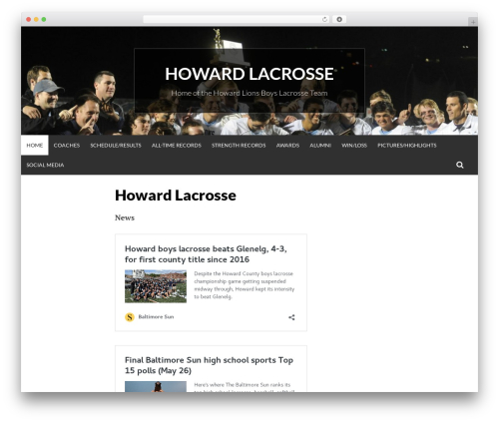Viewport: 499px width, 422px height.
Task: Click the Baltimore Sun source name
Action: [156, 316]
